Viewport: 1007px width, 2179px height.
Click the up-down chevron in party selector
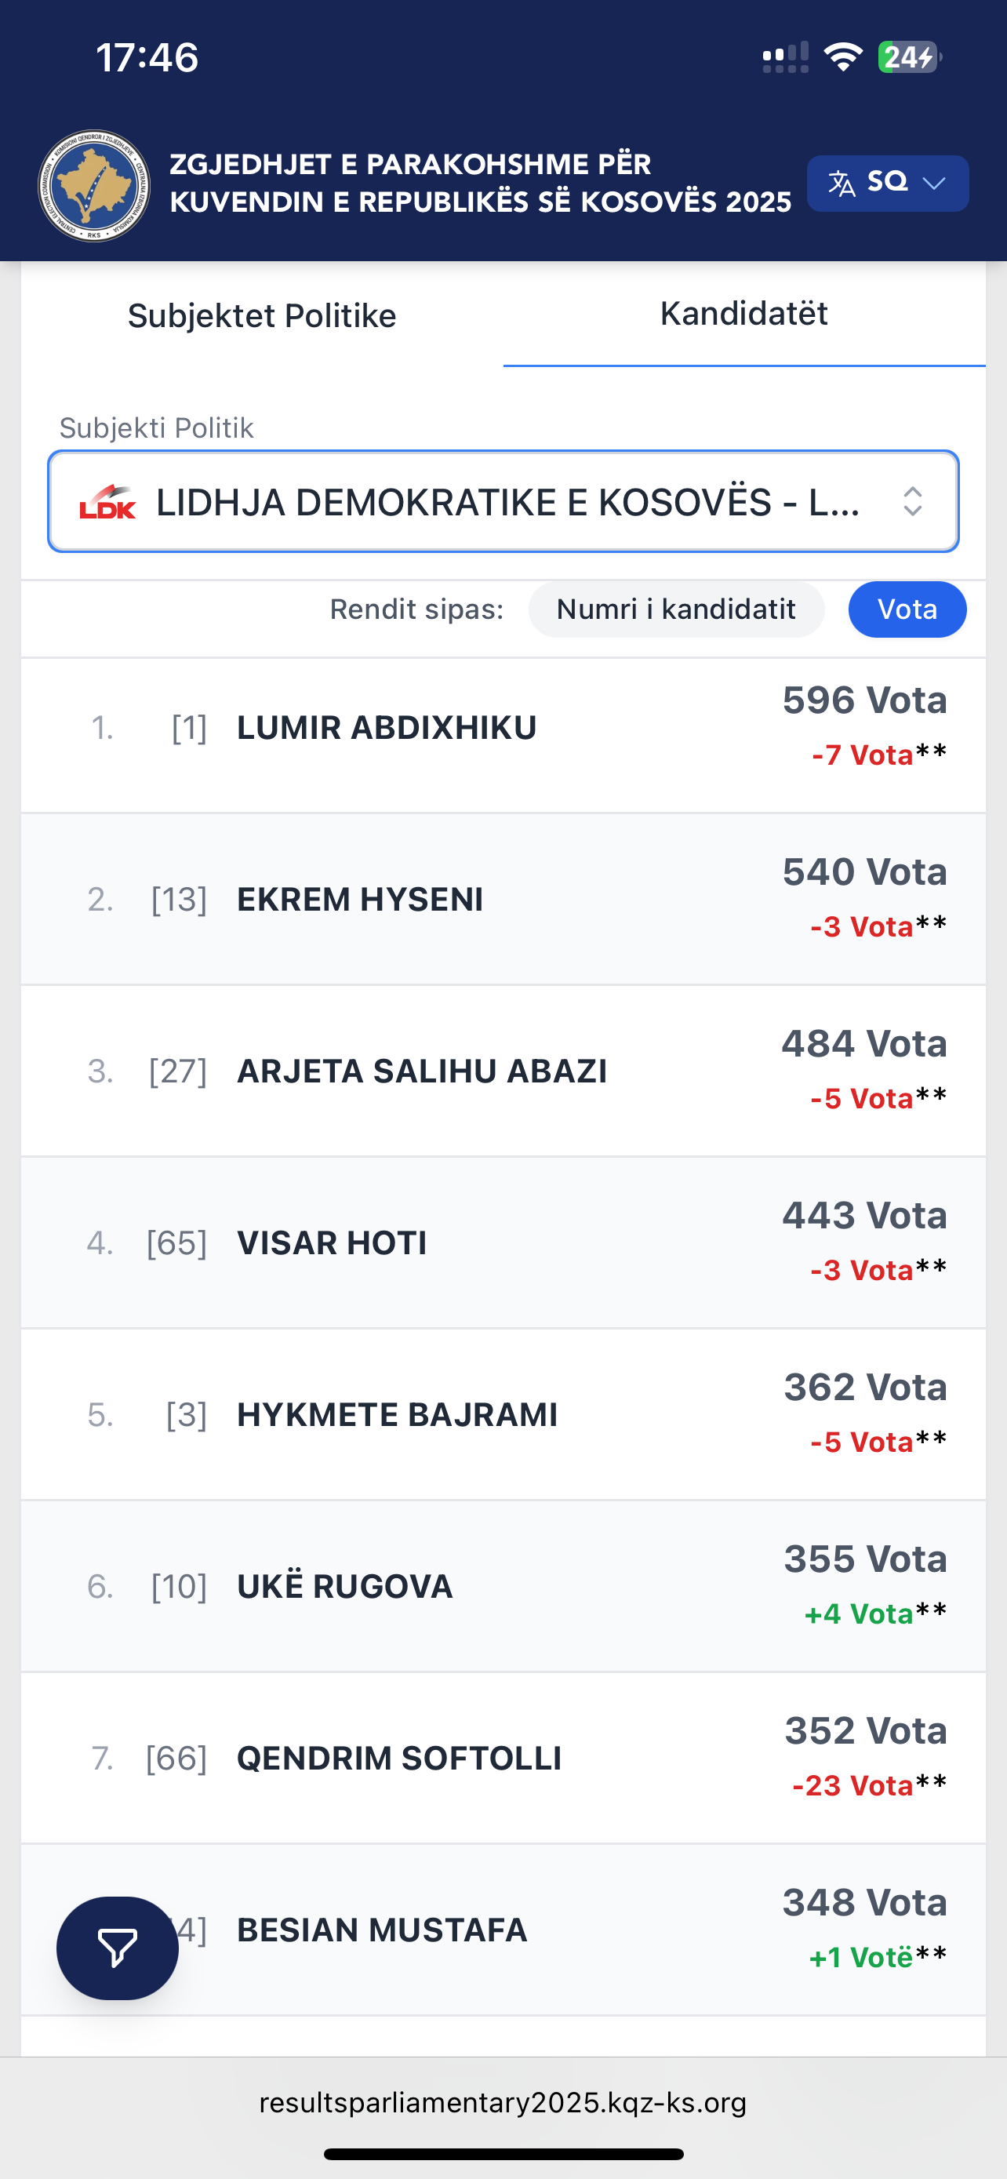pyautogui.click(x=912, y=502)
